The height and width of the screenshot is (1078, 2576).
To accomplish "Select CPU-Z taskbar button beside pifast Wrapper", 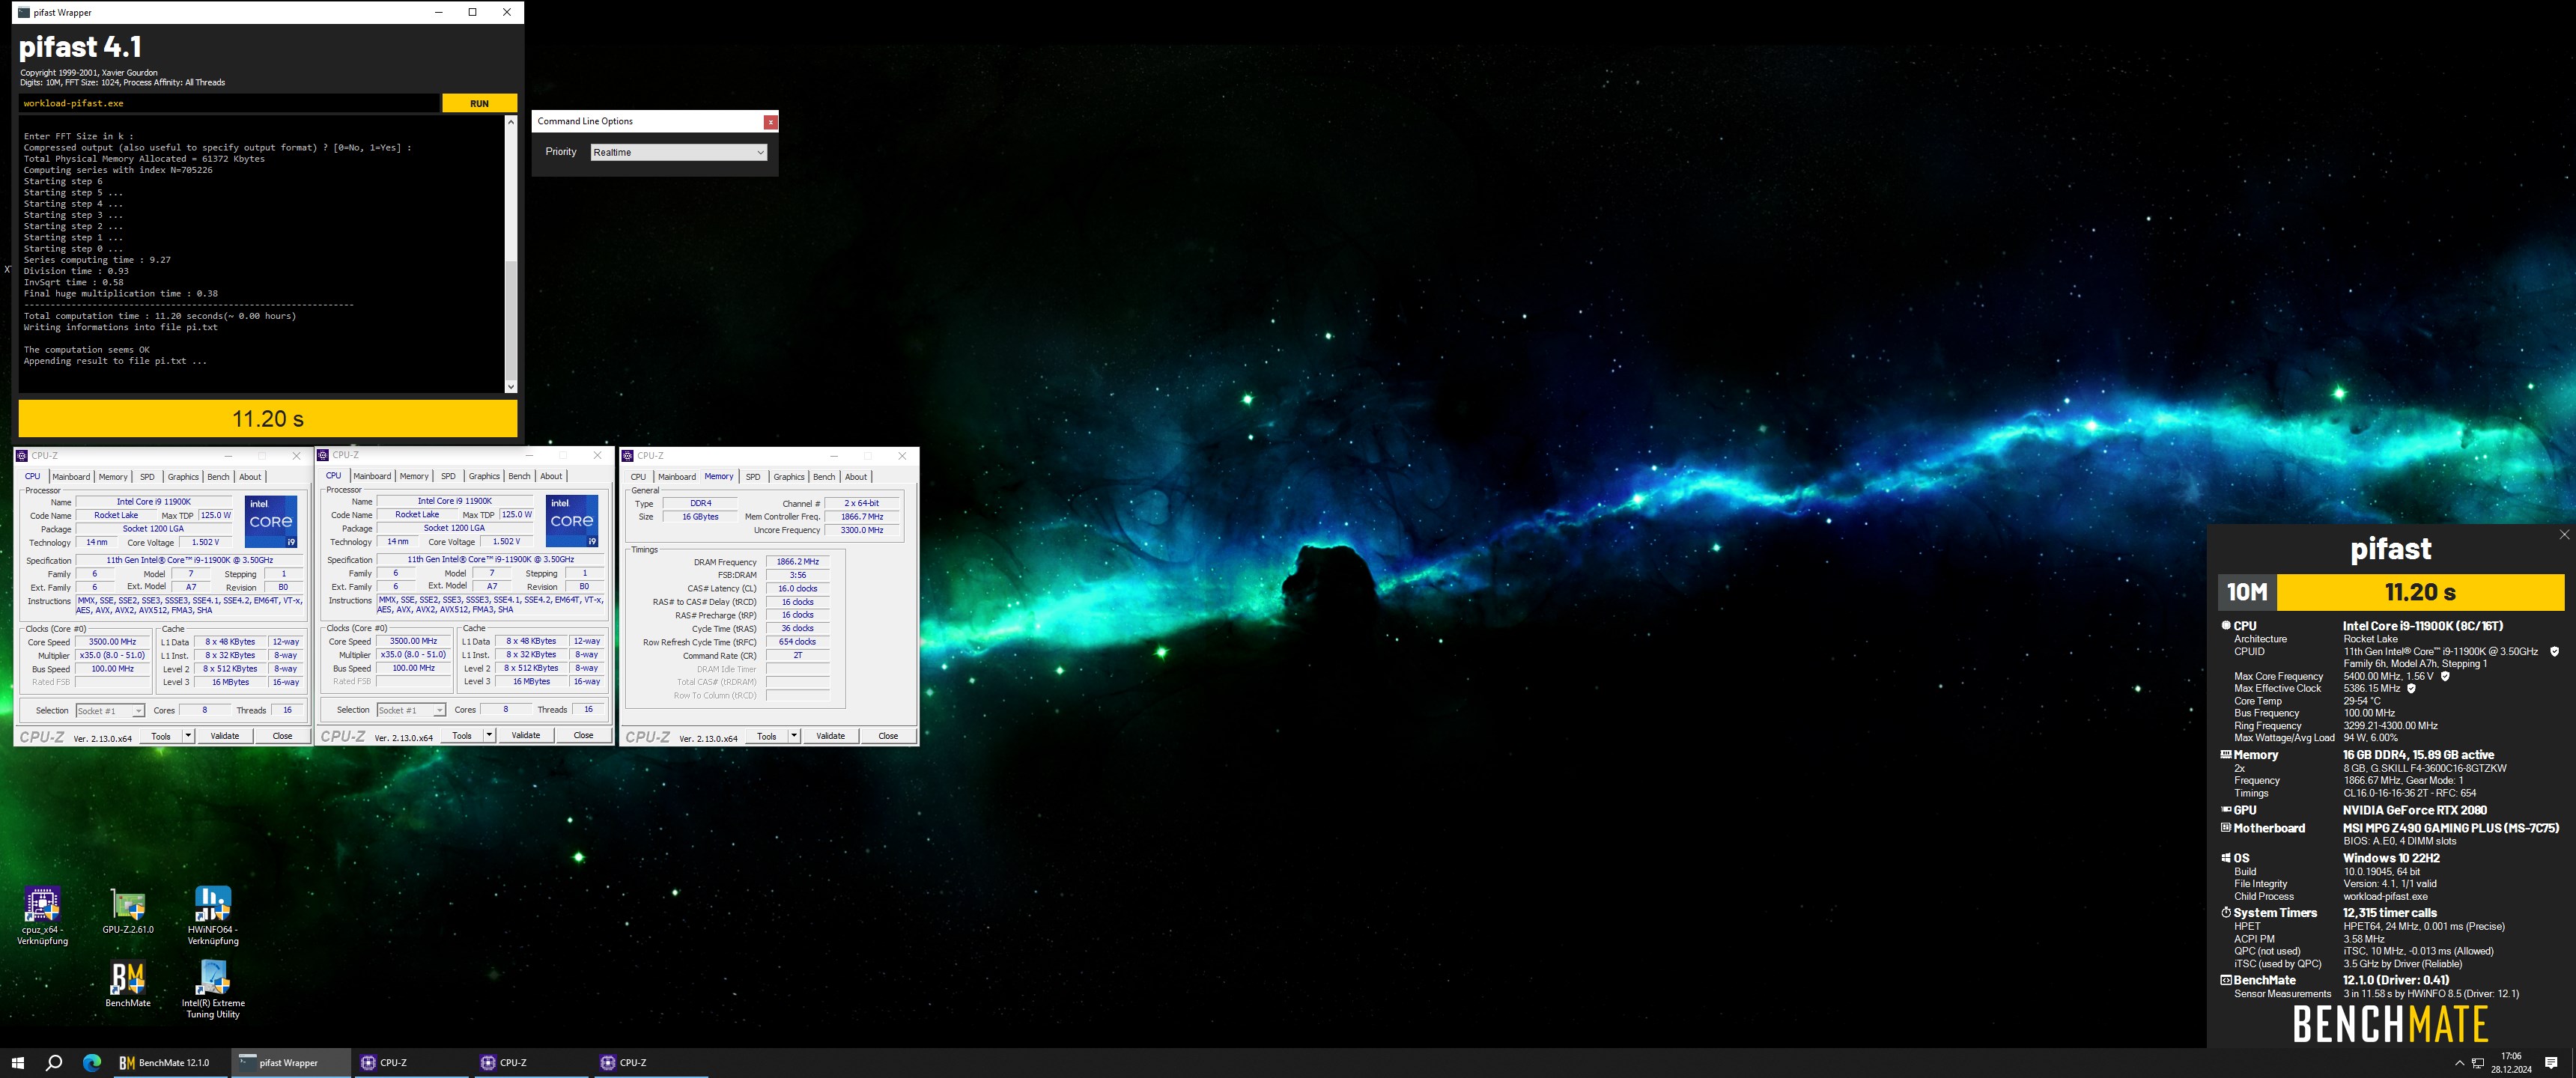I will click(x=412, y=1062).
